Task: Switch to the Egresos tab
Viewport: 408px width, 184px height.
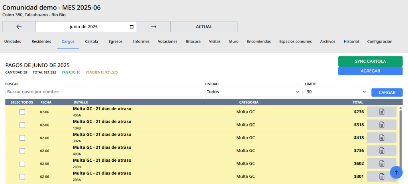Action: click(116, 41)
